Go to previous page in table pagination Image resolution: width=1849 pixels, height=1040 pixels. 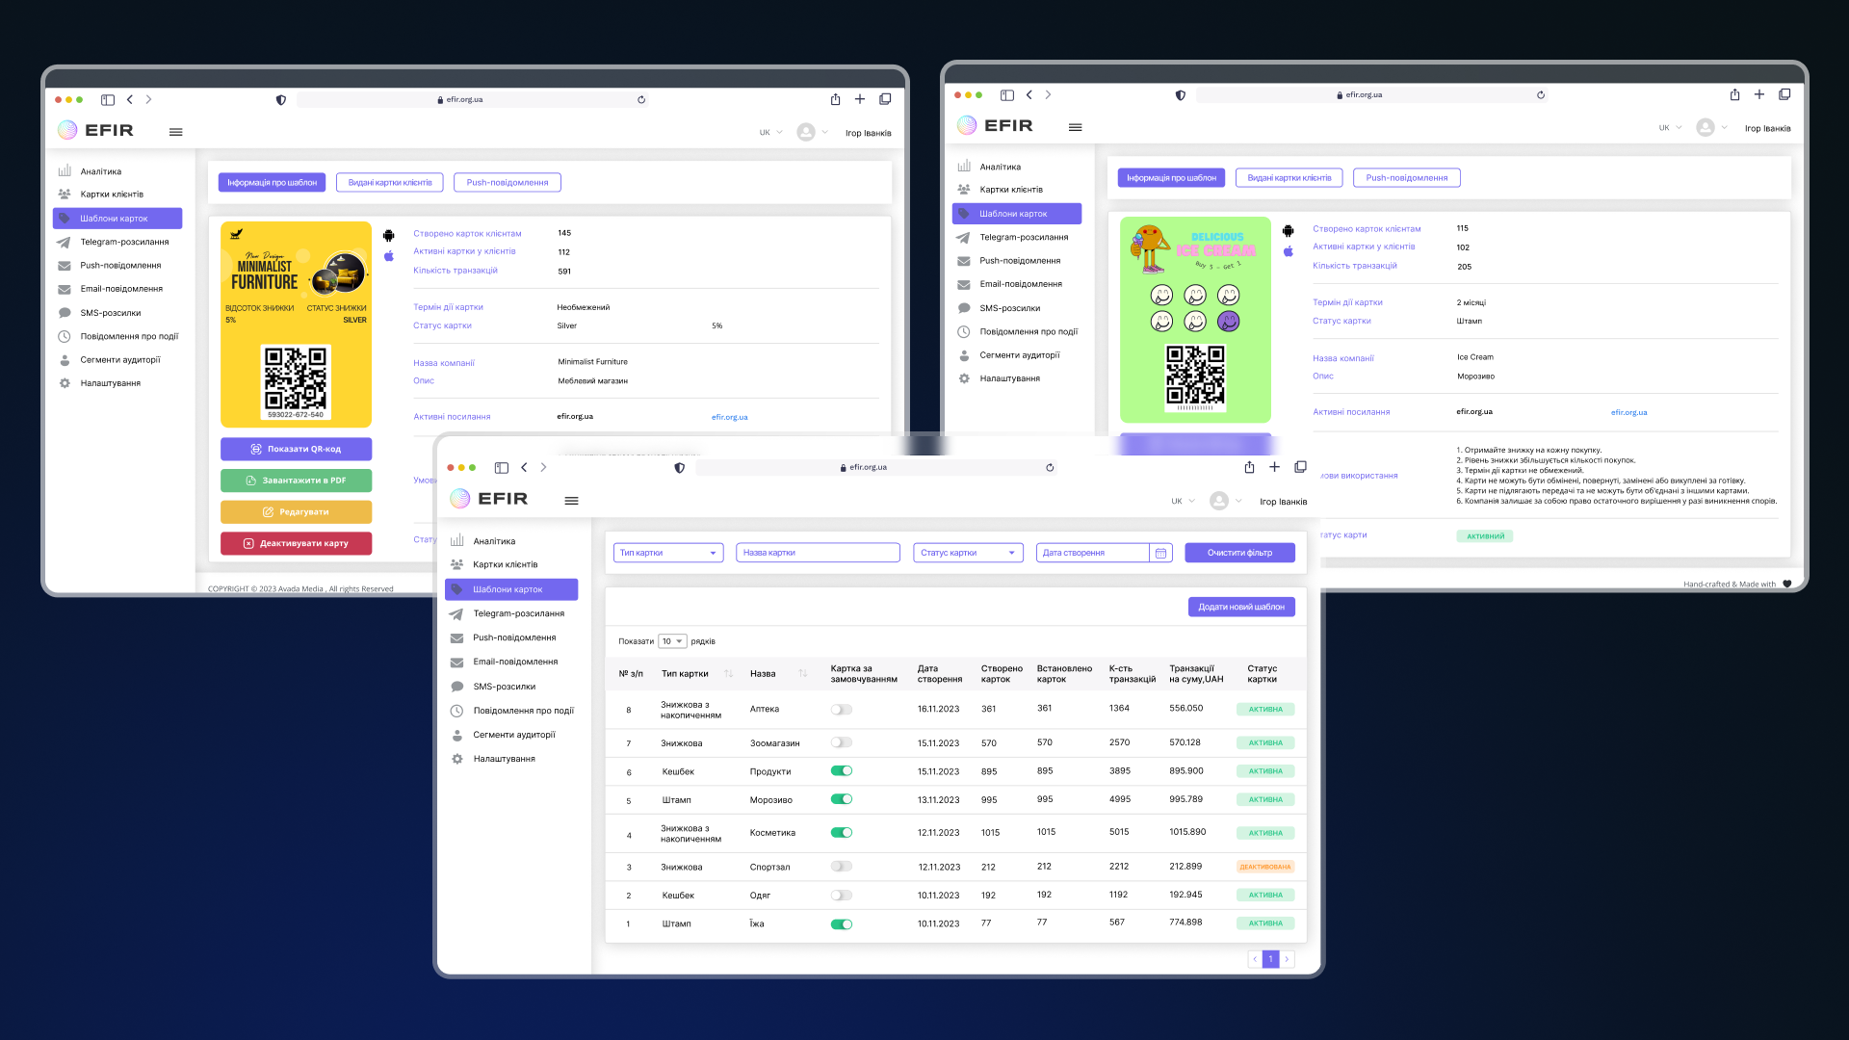point(1255,959)
